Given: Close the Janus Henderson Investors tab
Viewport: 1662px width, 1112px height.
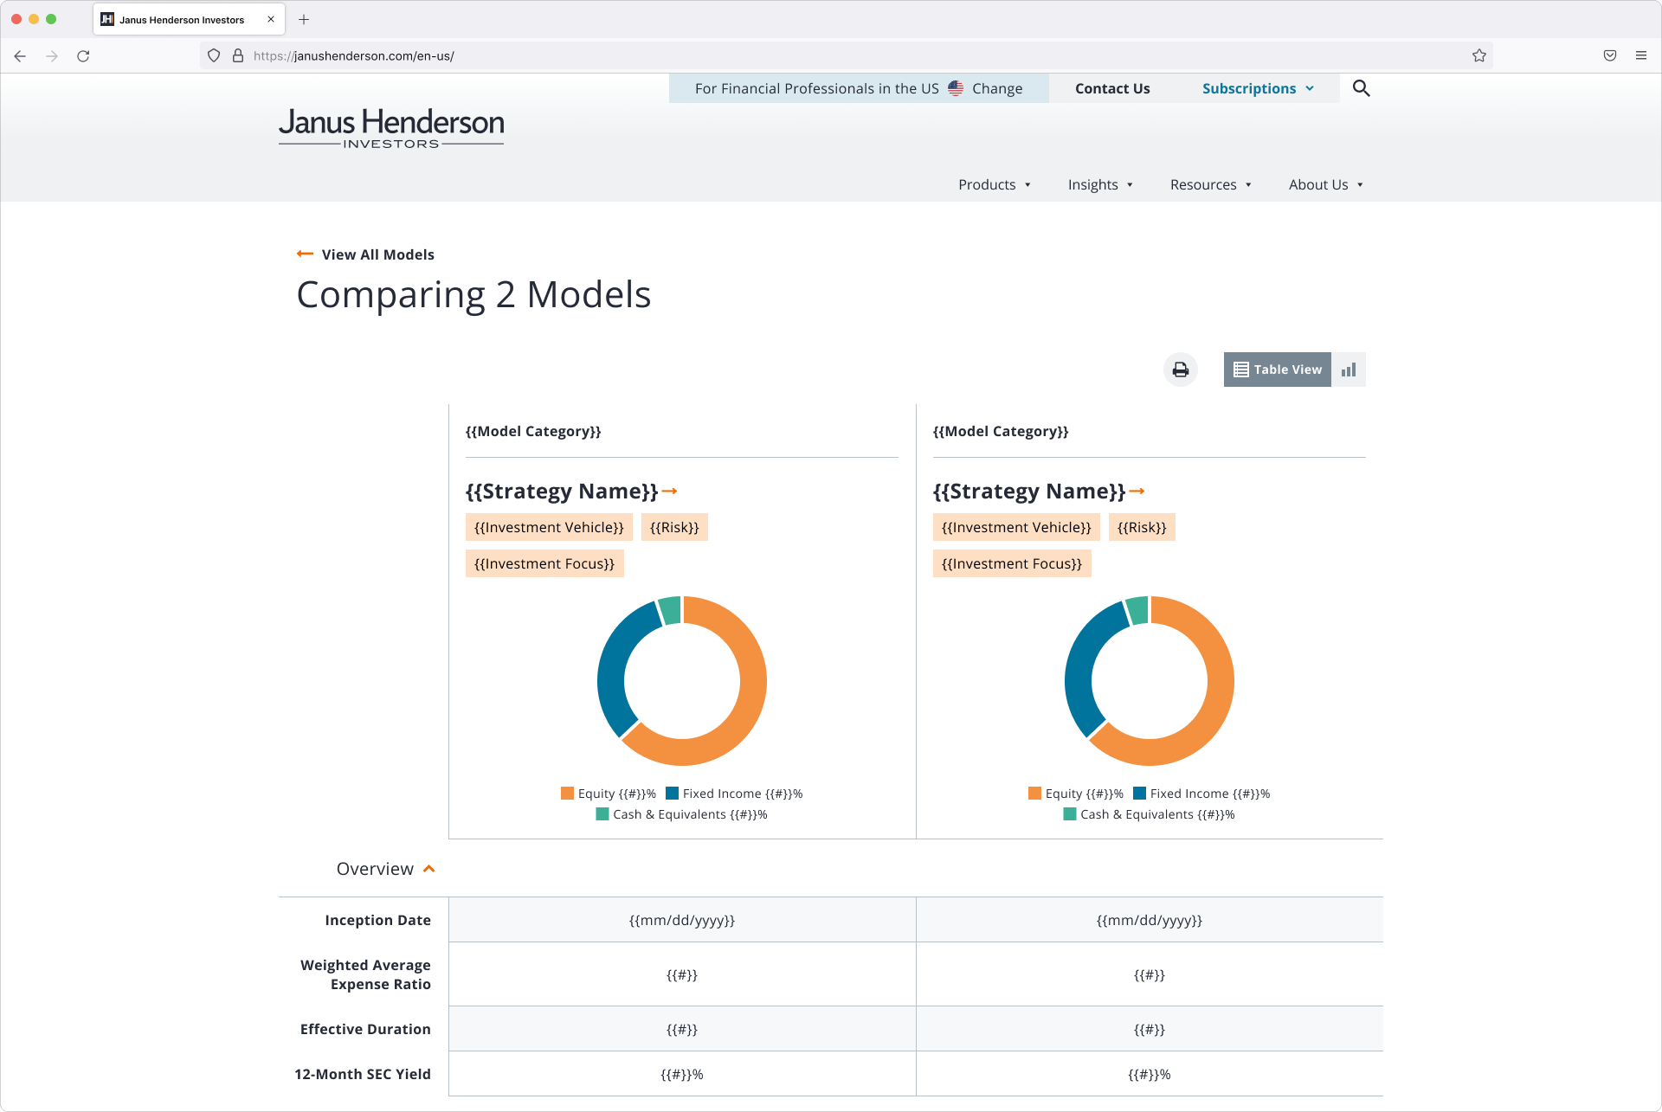Looking at the screenshot, I should 271,19.
